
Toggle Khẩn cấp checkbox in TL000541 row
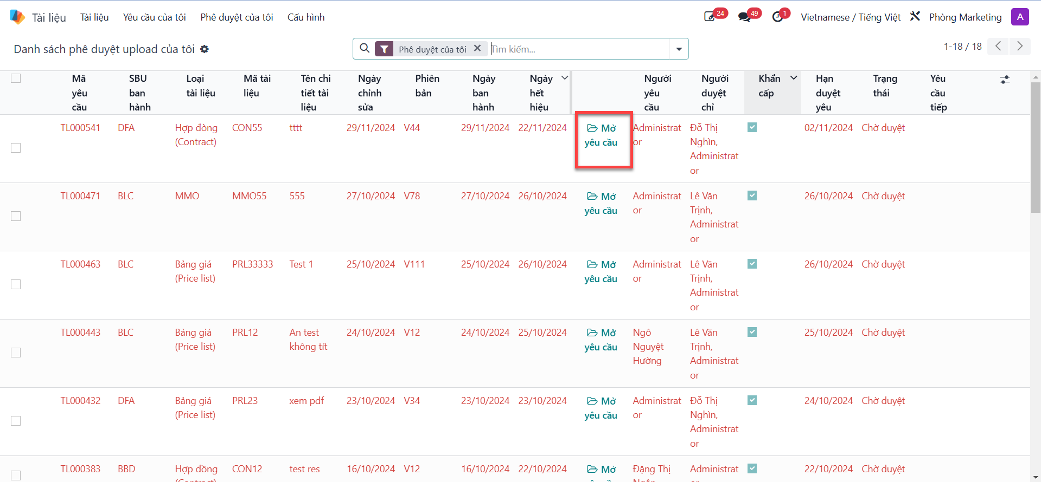pos(752,127)
